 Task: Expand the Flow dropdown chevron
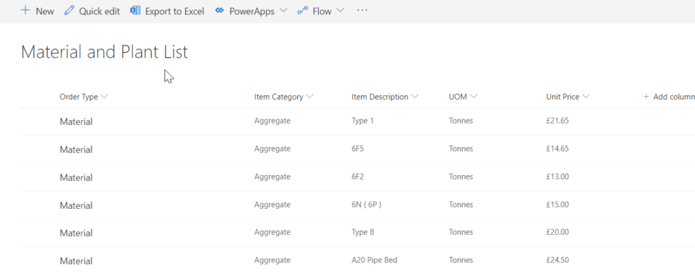pos(340,11)
